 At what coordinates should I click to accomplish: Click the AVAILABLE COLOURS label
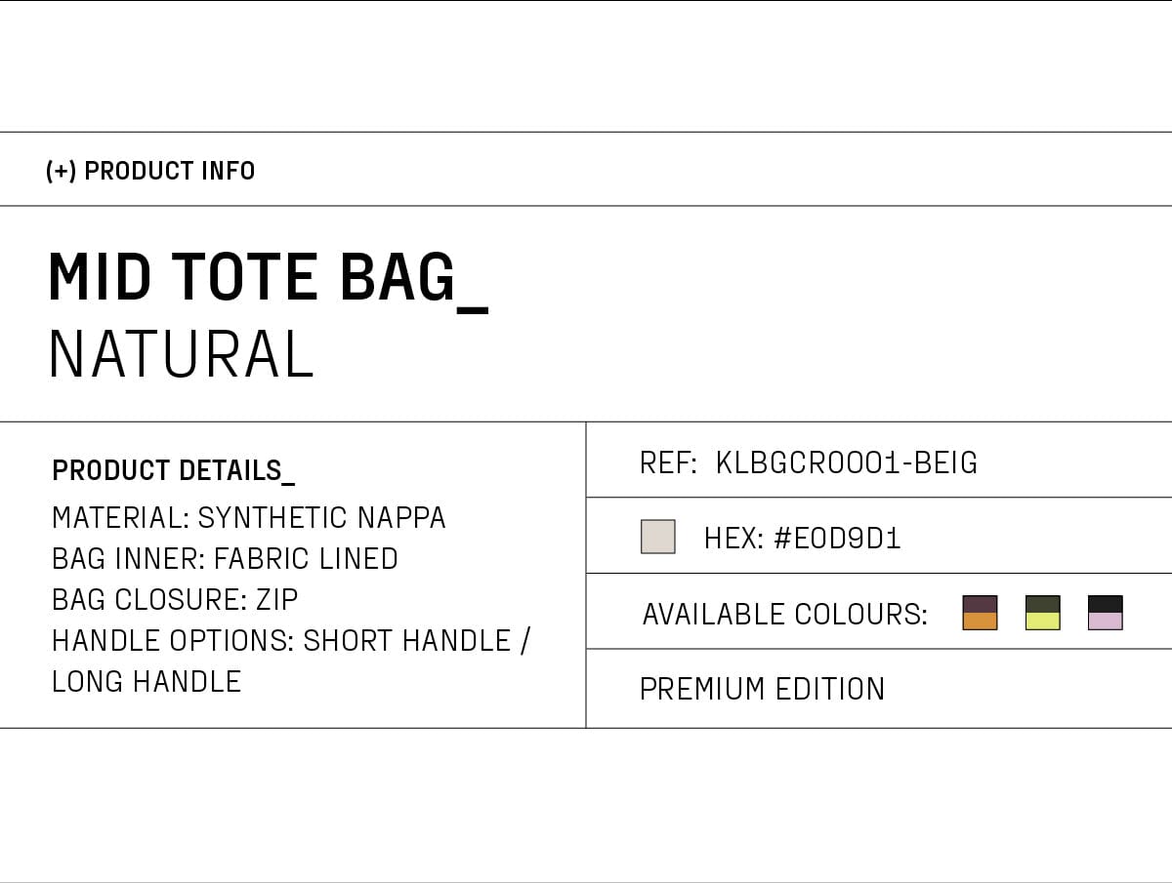[785, 614]
